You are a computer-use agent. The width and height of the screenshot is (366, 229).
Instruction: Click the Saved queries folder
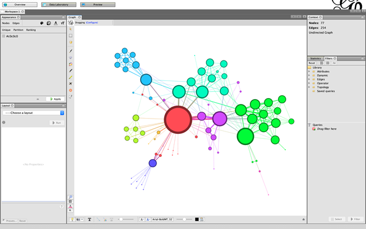[x=326, y=91]
